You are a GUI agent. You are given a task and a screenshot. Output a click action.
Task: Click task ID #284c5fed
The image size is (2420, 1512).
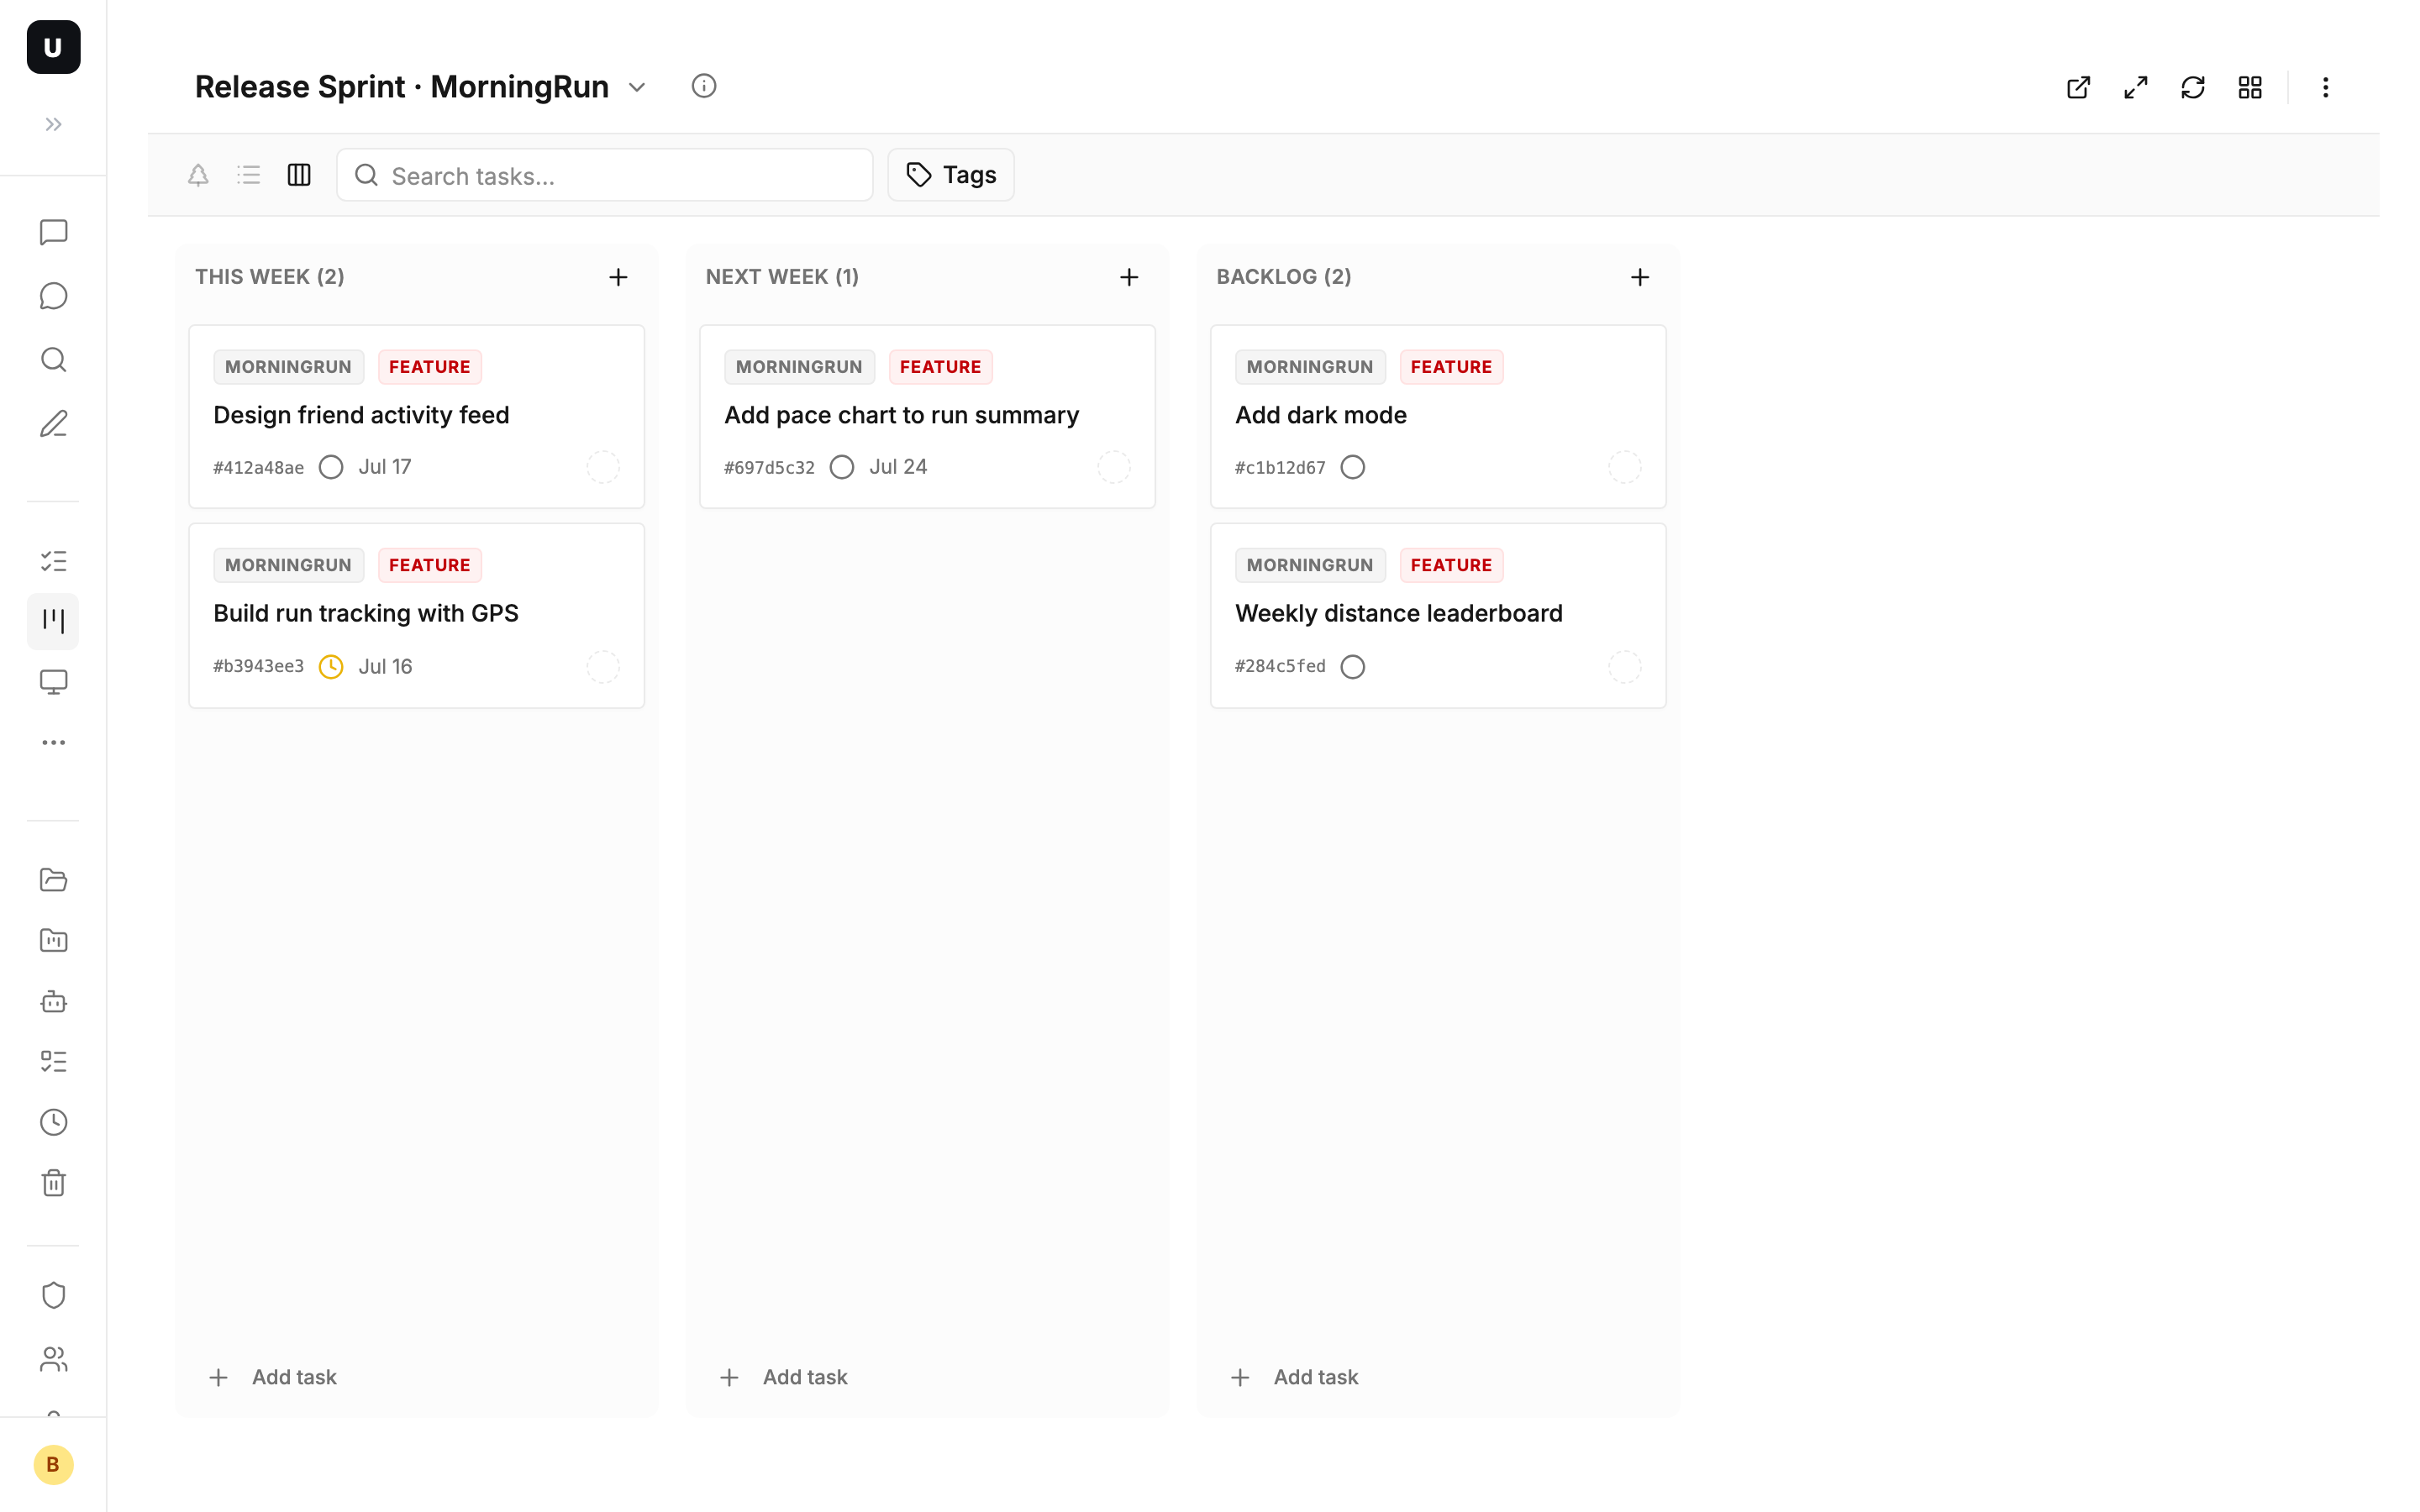1280,666
